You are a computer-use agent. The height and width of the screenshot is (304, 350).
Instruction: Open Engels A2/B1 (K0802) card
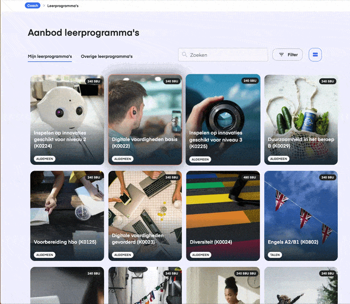301,216
